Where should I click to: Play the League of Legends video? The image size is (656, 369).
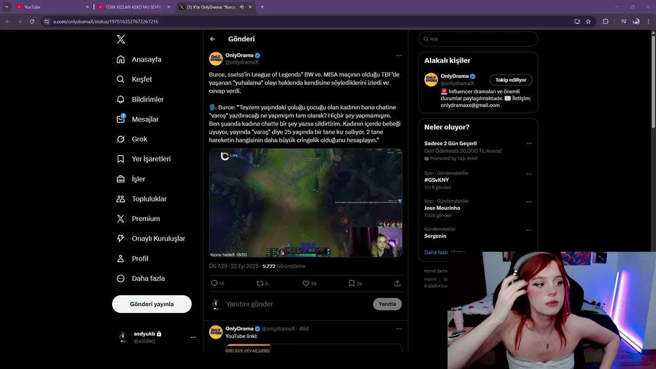click(x=305, y=203)
